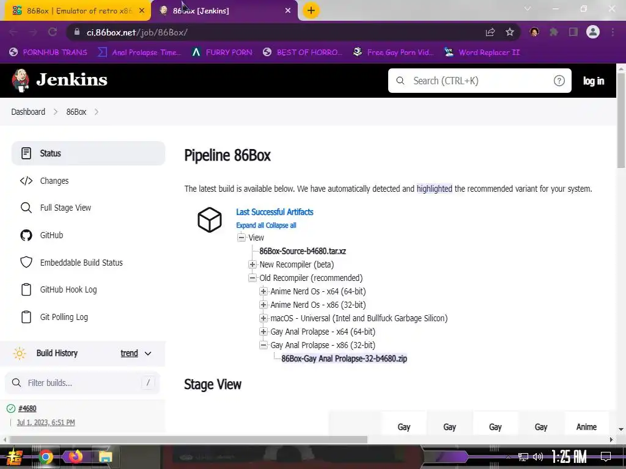Viewport: 626px width, 469px height.
Task: Go to the Dashboard breadcrumb
Action: click(x=28, y=112)
